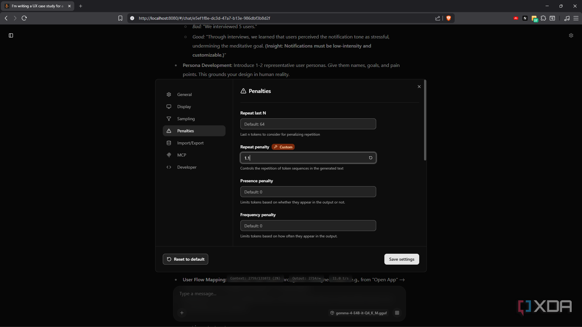Go back in browser history
This screenshot has width=582, height=327.
(6, 18)
